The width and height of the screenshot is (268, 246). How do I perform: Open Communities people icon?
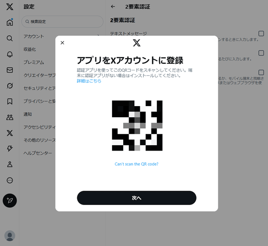pos(10,117)
